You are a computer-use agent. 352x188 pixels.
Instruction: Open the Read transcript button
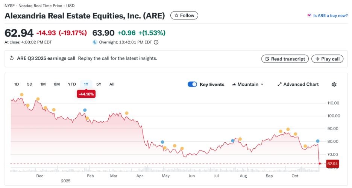click(285, 59)
